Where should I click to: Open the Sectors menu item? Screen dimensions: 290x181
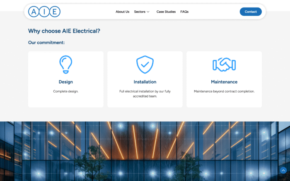click(x=140, y=12)
